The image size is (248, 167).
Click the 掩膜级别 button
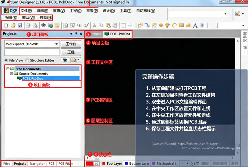(x=219, y=163)
